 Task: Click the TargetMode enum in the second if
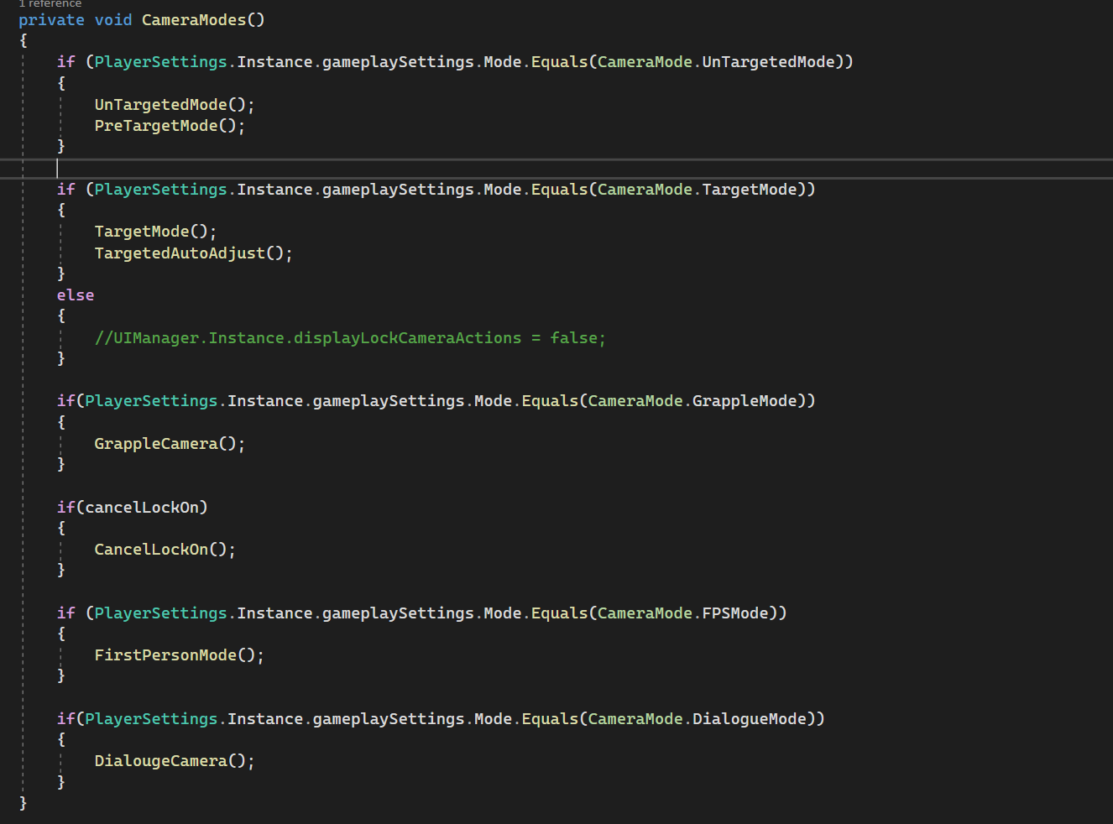(x=750, y=190)
